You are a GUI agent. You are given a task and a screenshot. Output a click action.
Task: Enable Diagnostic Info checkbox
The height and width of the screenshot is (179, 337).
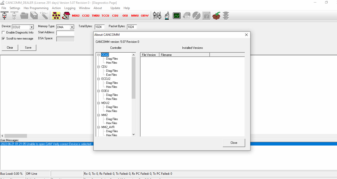4,32
